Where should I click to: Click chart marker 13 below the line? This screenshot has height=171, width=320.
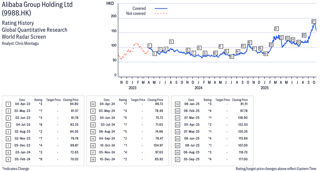click(231, 57)
